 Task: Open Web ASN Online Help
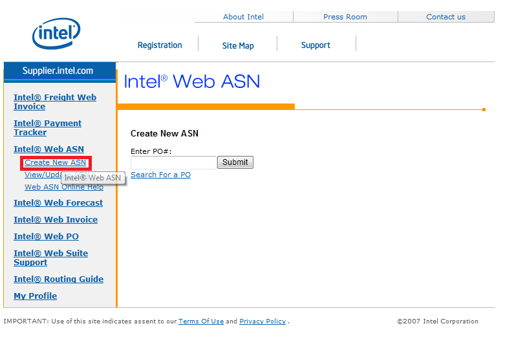point(64,187)
